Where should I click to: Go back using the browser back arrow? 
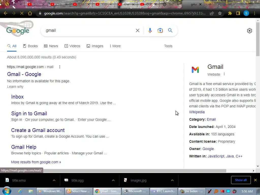pyautogui.click(x=6, y=13)
